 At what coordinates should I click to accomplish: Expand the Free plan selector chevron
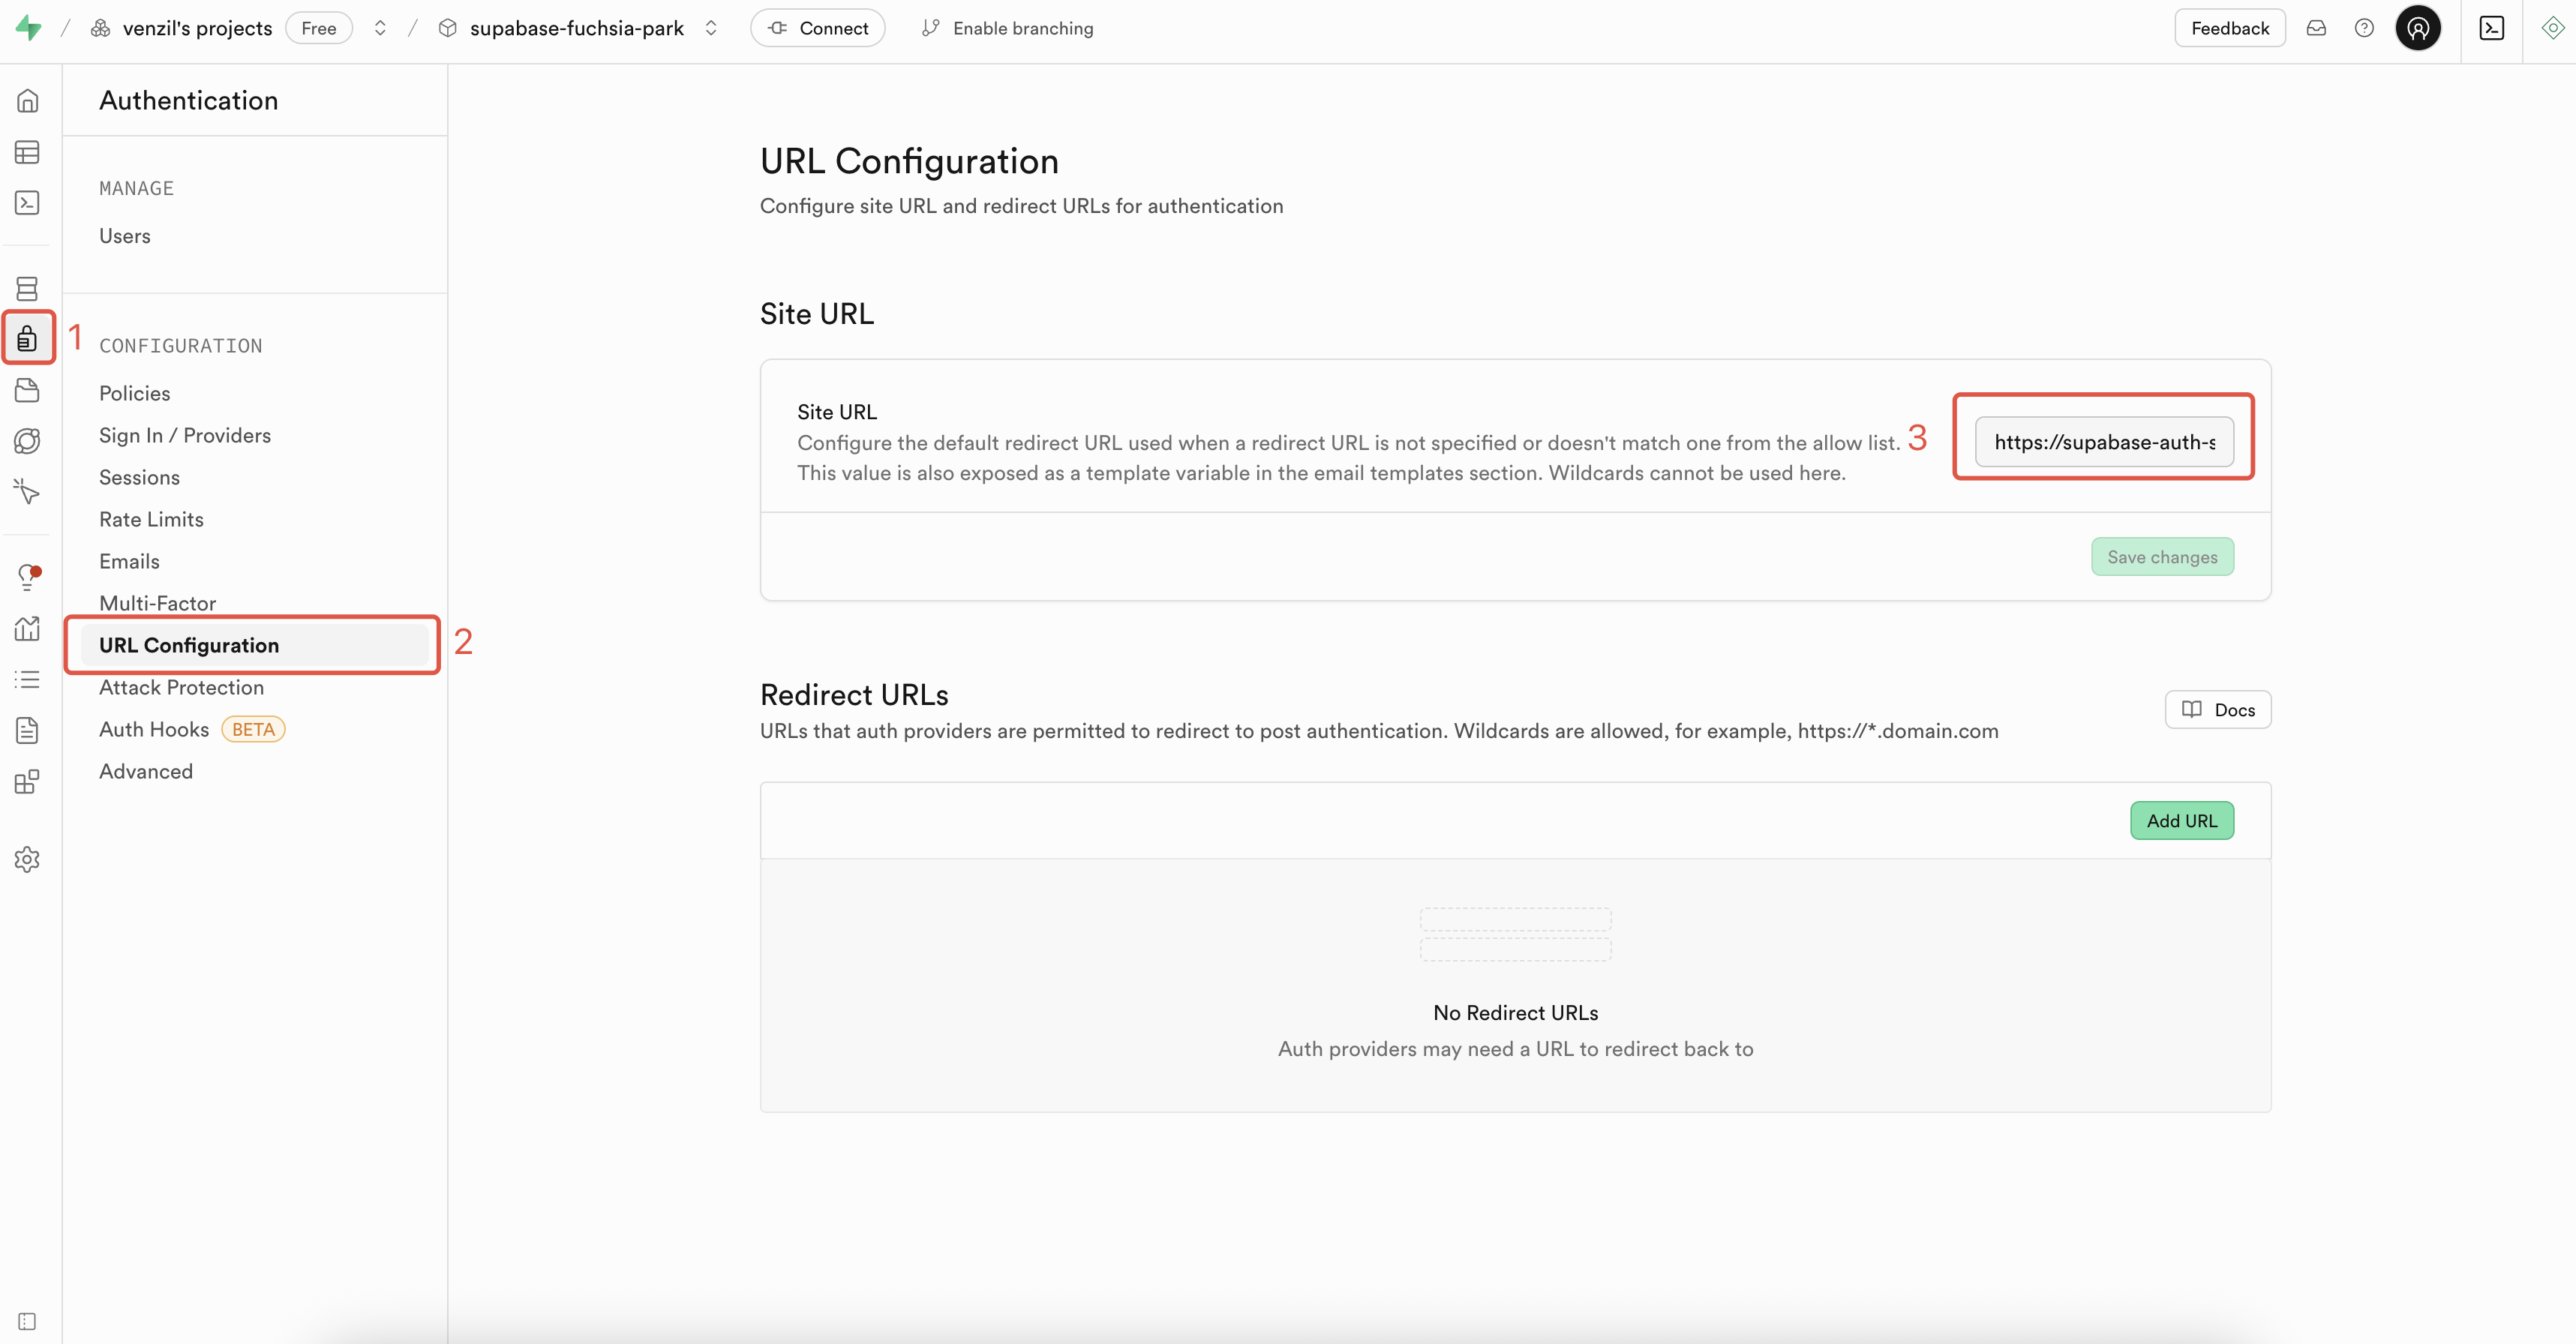380,27
